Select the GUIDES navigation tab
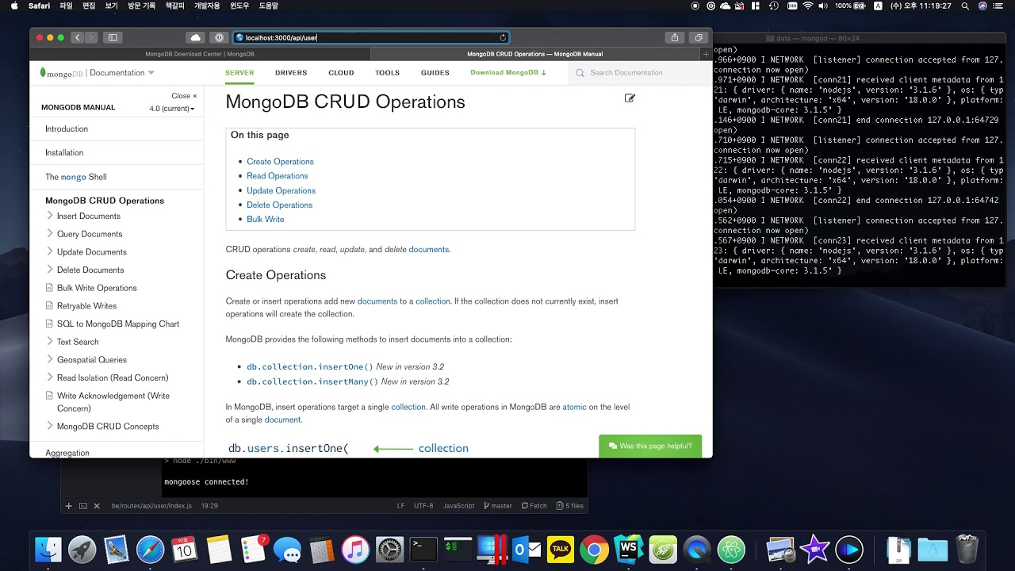The width and height of the screenshot is (1015, 571). [435, 73]
